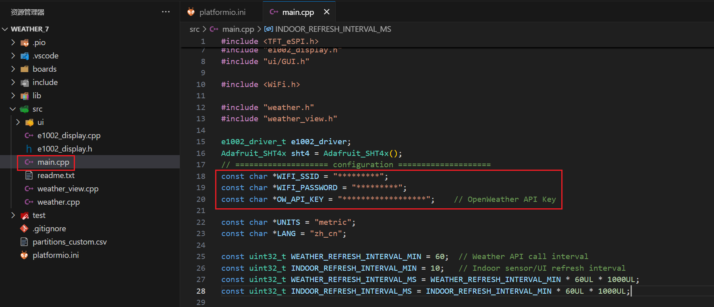Click the readme.txt text file icon

point(29,175)
